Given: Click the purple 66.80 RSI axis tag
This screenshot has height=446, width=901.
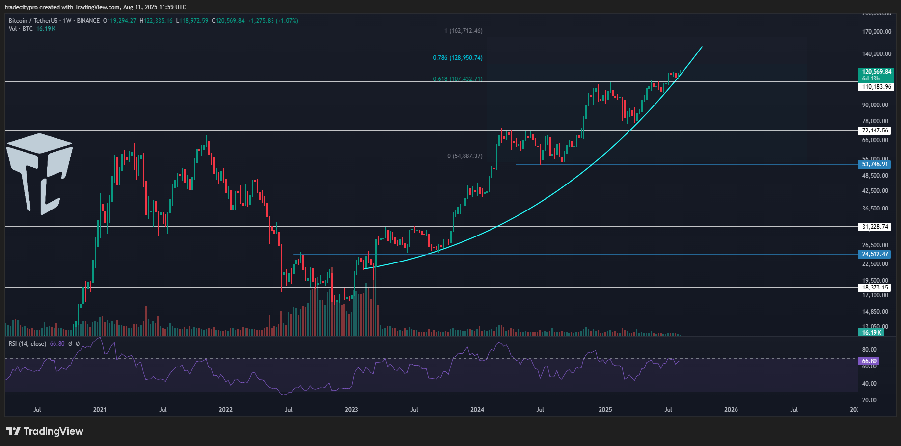Looking at the screenshot, I should [x=869, y=361].
